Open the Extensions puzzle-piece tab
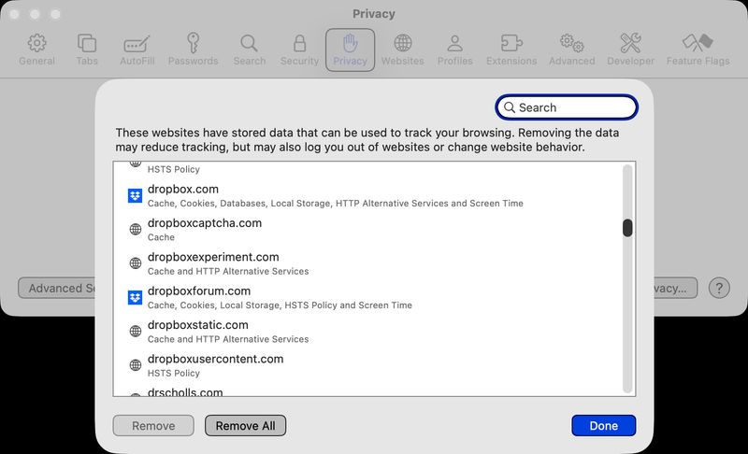The width and height of the screenshot is (748, 454). coord(511,50)
